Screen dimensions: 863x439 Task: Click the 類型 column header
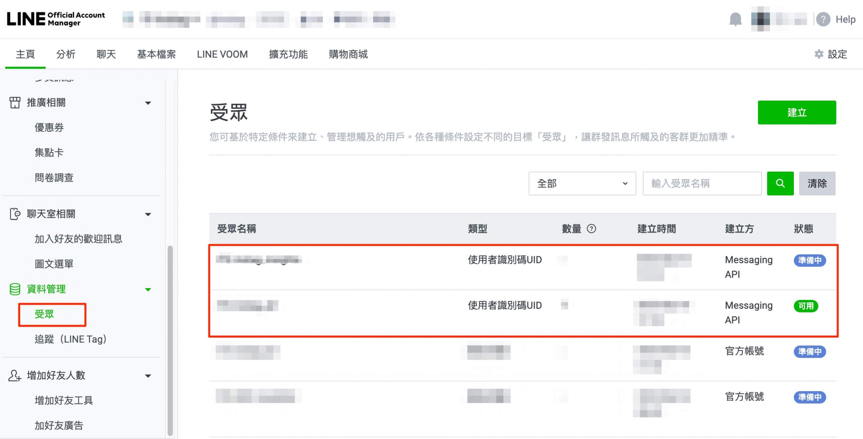478,229
